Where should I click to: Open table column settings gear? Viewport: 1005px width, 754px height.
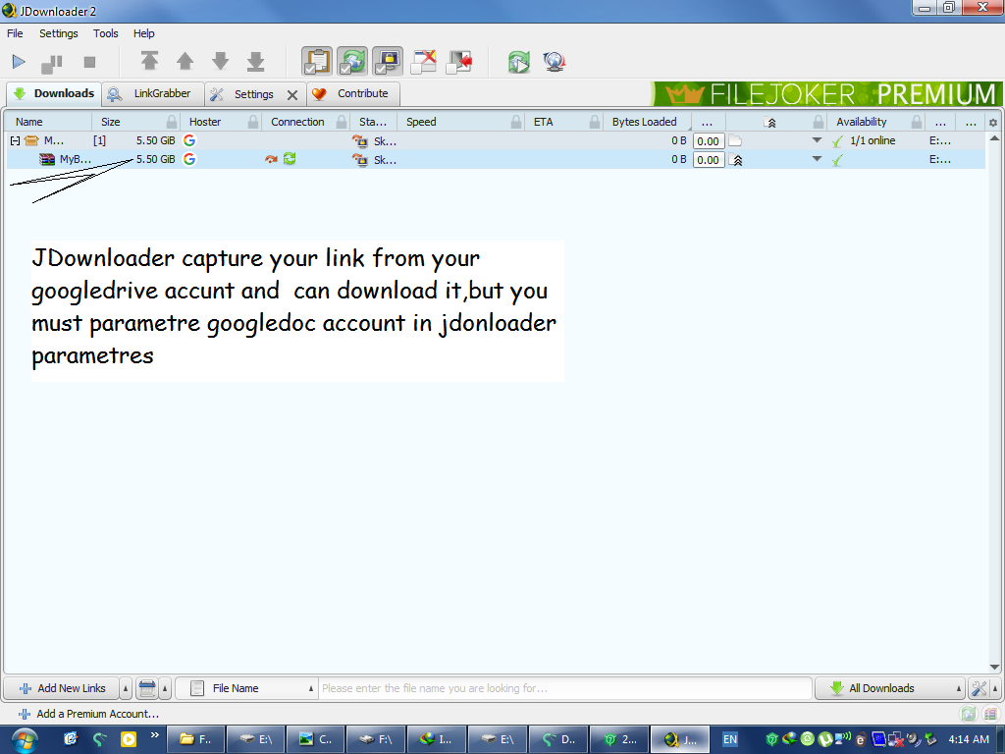pyautogui.click(x=993, y=123)
